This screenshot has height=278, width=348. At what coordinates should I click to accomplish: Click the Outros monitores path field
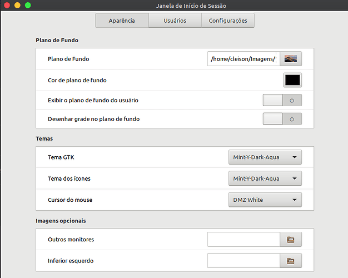[243, 240]
